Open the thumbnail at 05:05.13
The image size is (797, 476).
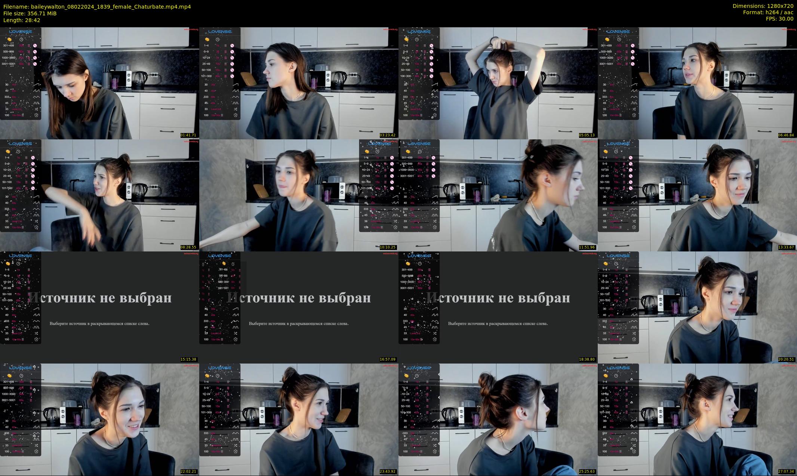498,83
